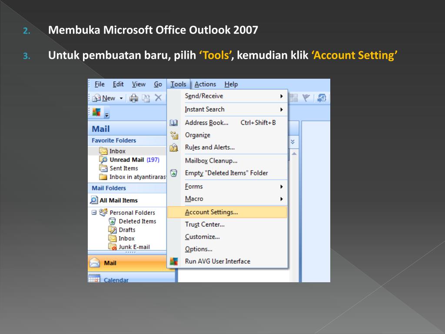Click Run AVG User Interface entry
The width and height of the screenshot is (445, 334).
227,261
